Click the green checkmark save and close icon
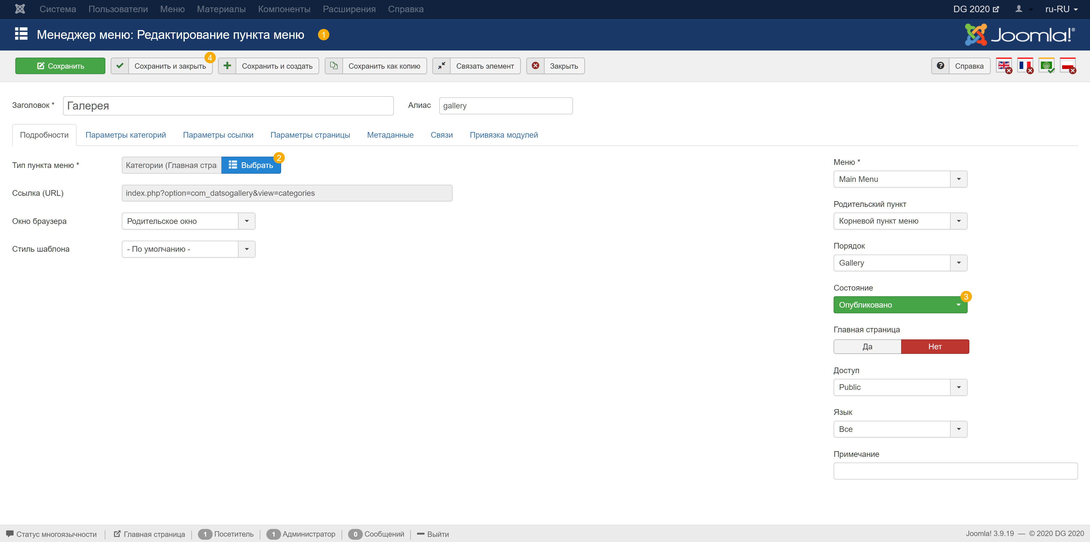 [120, 66]
